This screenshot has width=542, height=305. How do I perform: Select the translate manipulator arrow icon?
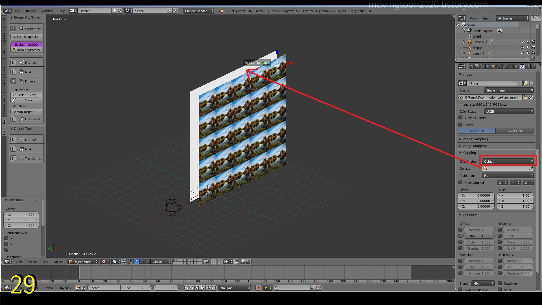[x=136, y=262]
